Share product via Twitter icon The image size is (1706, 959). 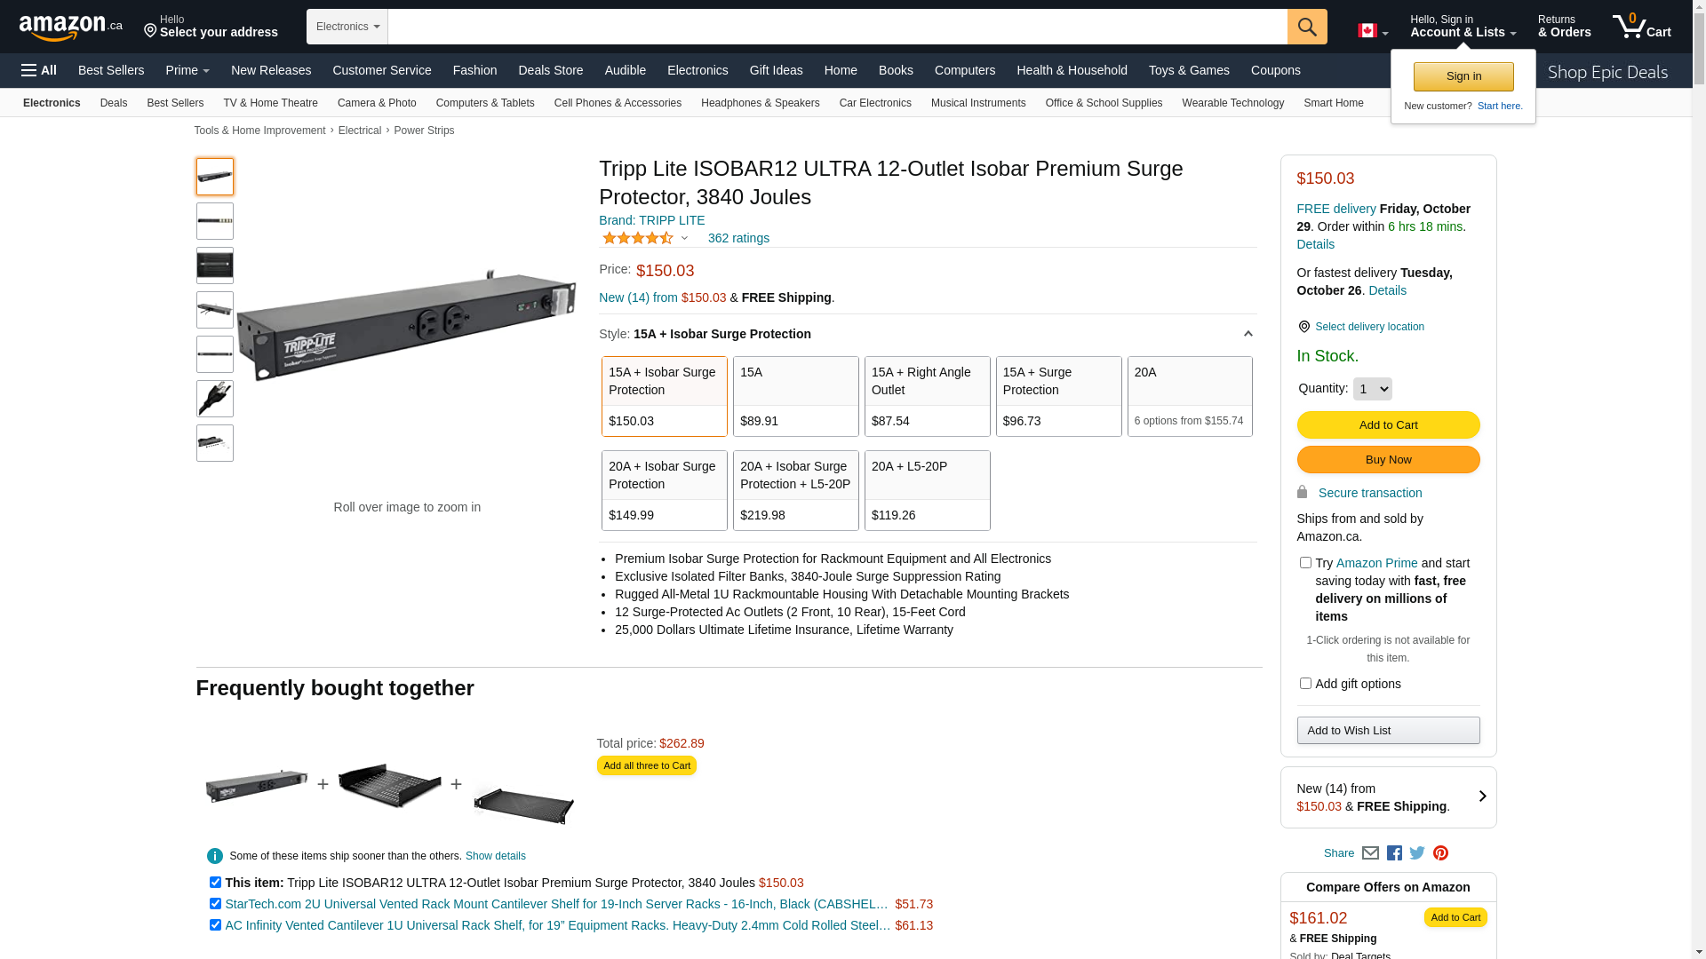point(1417,853)
